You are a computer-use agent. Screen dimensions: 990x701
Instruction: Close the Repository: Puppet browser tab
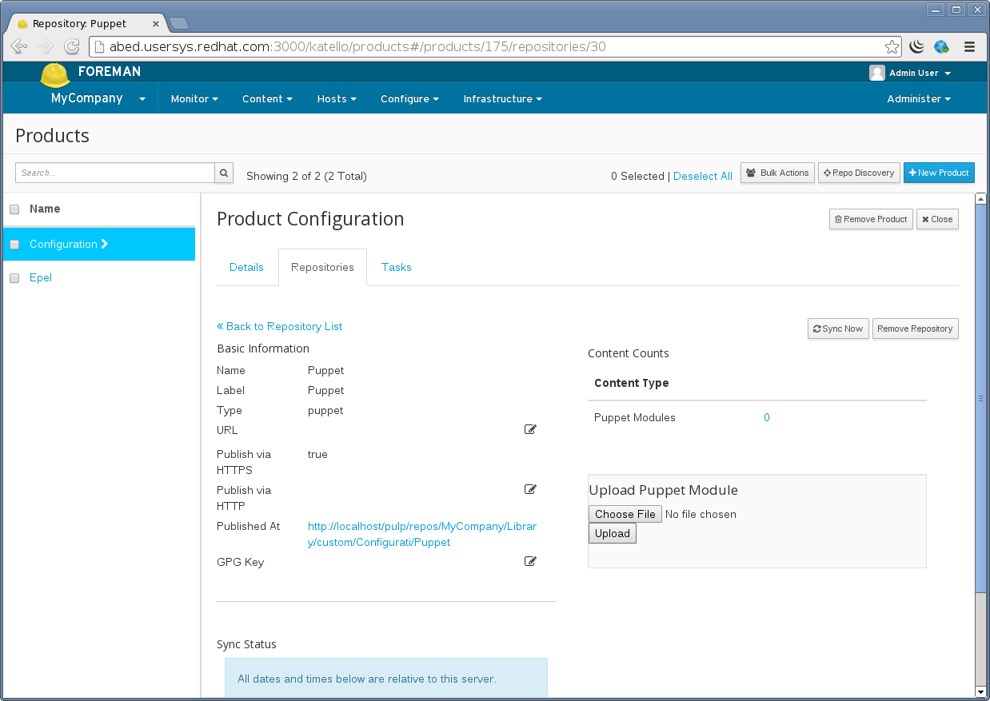pyautogui.click(x=156, y=24)
